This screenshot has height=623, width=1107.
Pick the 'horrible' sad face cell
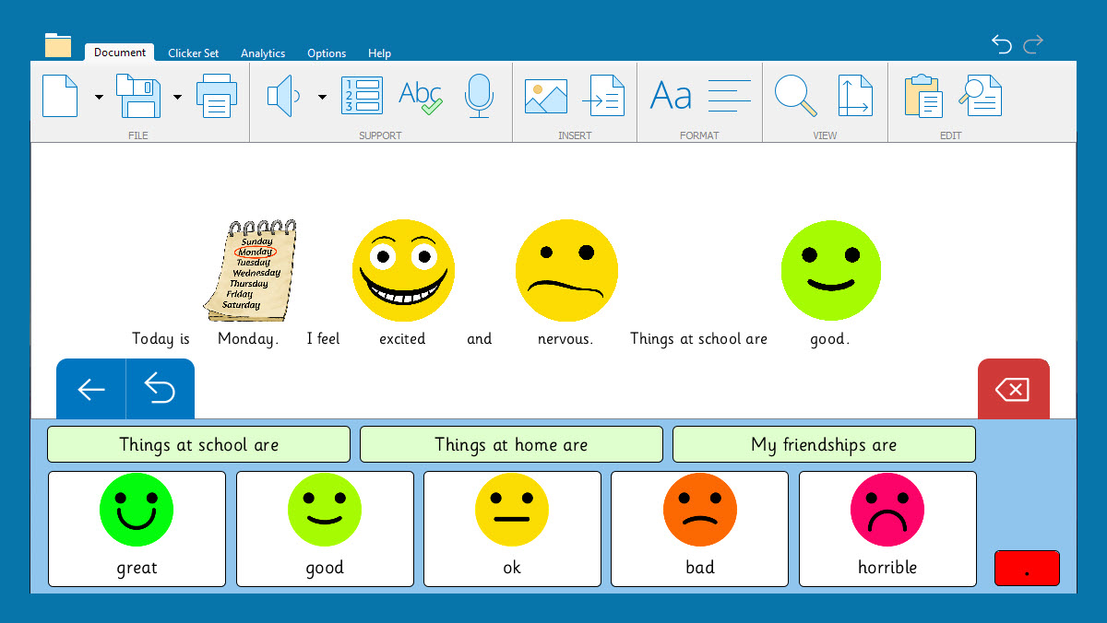click(887, 529)
